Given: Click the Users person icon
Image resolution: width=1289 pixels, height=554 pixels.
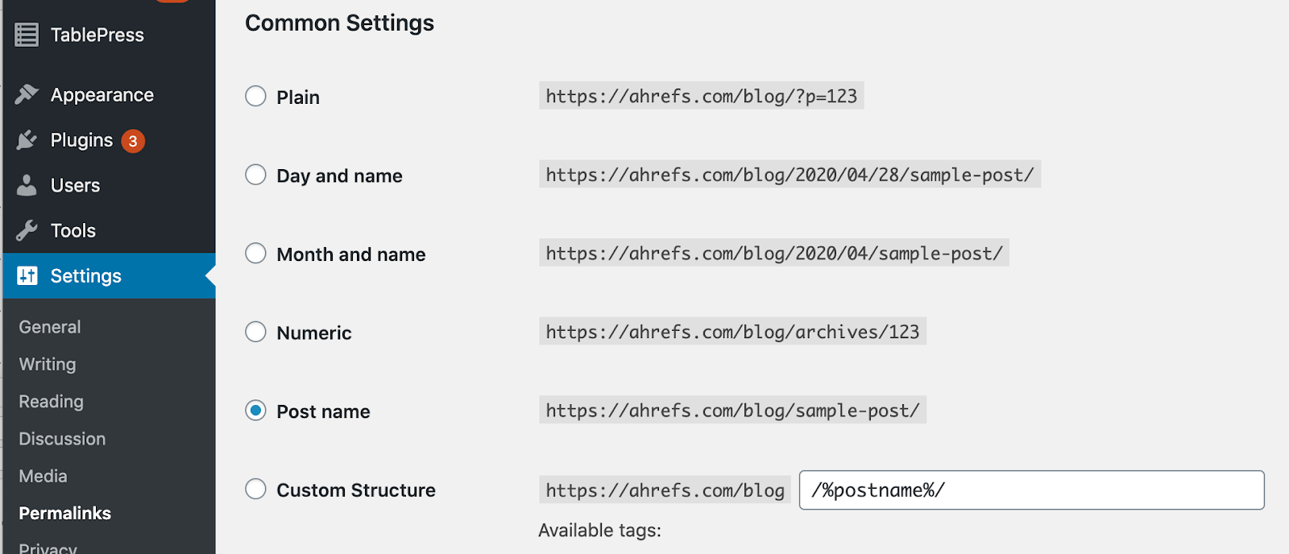Looking at the screenshot, I should [27, 184].
